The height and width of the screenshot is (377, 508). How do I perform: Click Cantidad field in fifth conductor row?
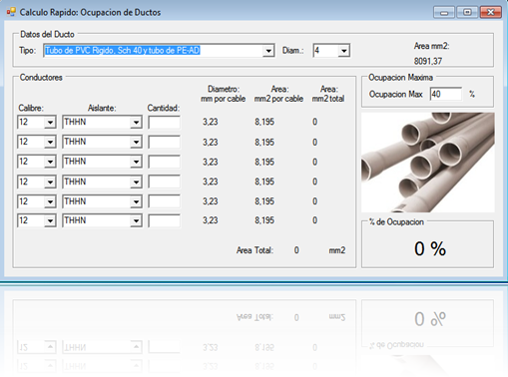click(164, 201)
